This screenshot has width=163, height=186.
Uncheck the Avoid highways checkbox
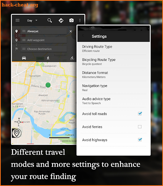point(140,140)
